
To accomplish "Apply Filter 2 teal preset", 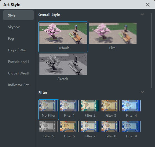I will pos(90,106).
